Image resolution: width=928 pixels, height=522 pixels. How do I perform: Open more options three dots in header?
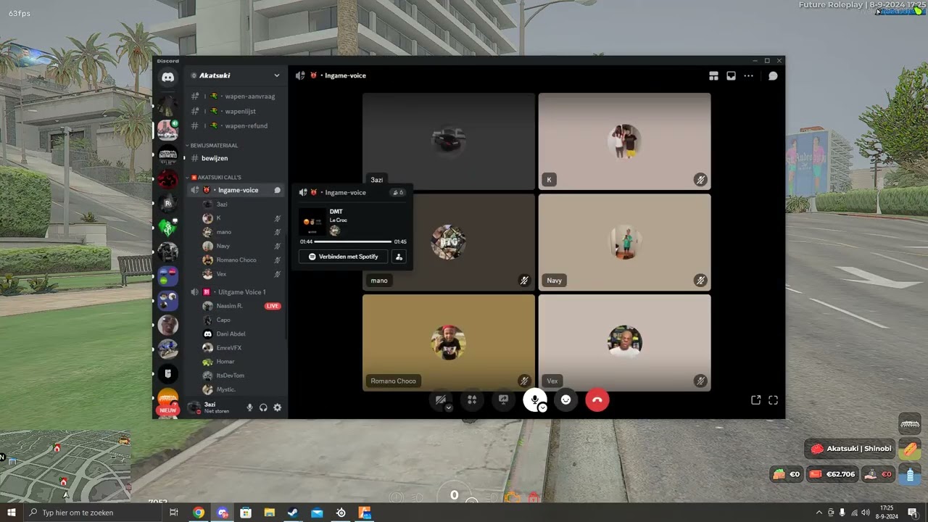[x=748, y=75]
